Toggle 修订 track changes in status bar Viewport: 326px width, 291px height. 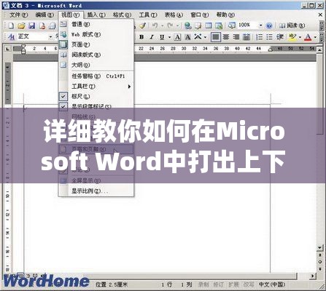pos(218,284)
